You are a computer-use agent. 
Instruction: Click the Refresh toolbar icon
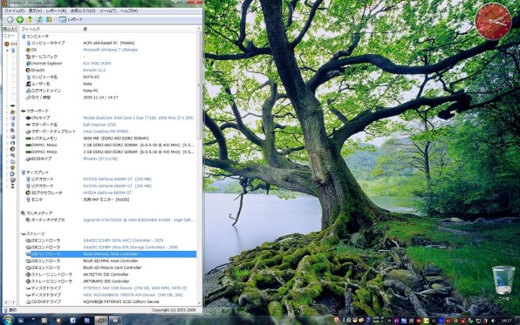click(x=39, y=20)
